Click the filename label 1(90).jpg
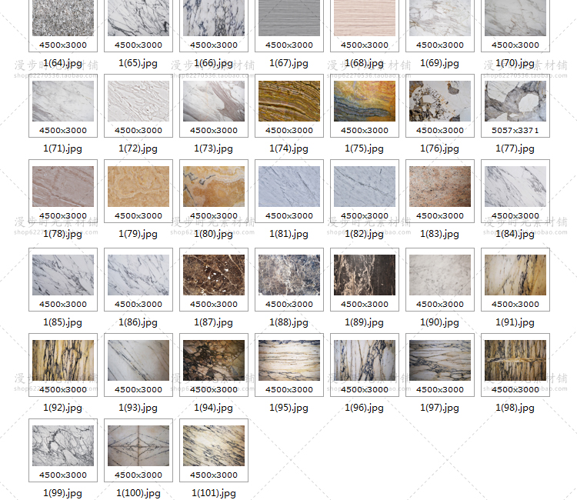The width and height of the screenshot is (577, 500). pyautogui.click(x=440, y=322)
